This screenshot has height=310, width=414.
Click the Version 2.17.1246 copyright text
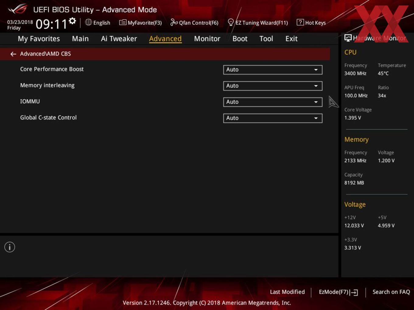point(207,303)
